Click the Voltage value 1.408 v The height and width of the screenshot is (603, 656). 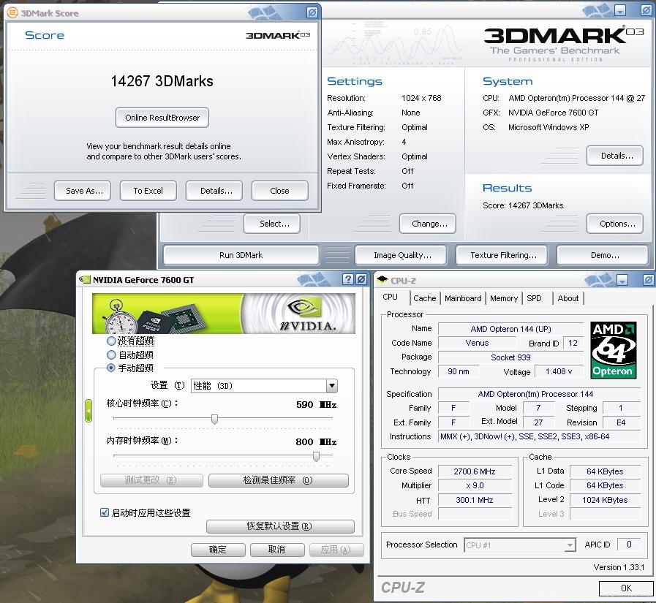click(x=559, y=371)
